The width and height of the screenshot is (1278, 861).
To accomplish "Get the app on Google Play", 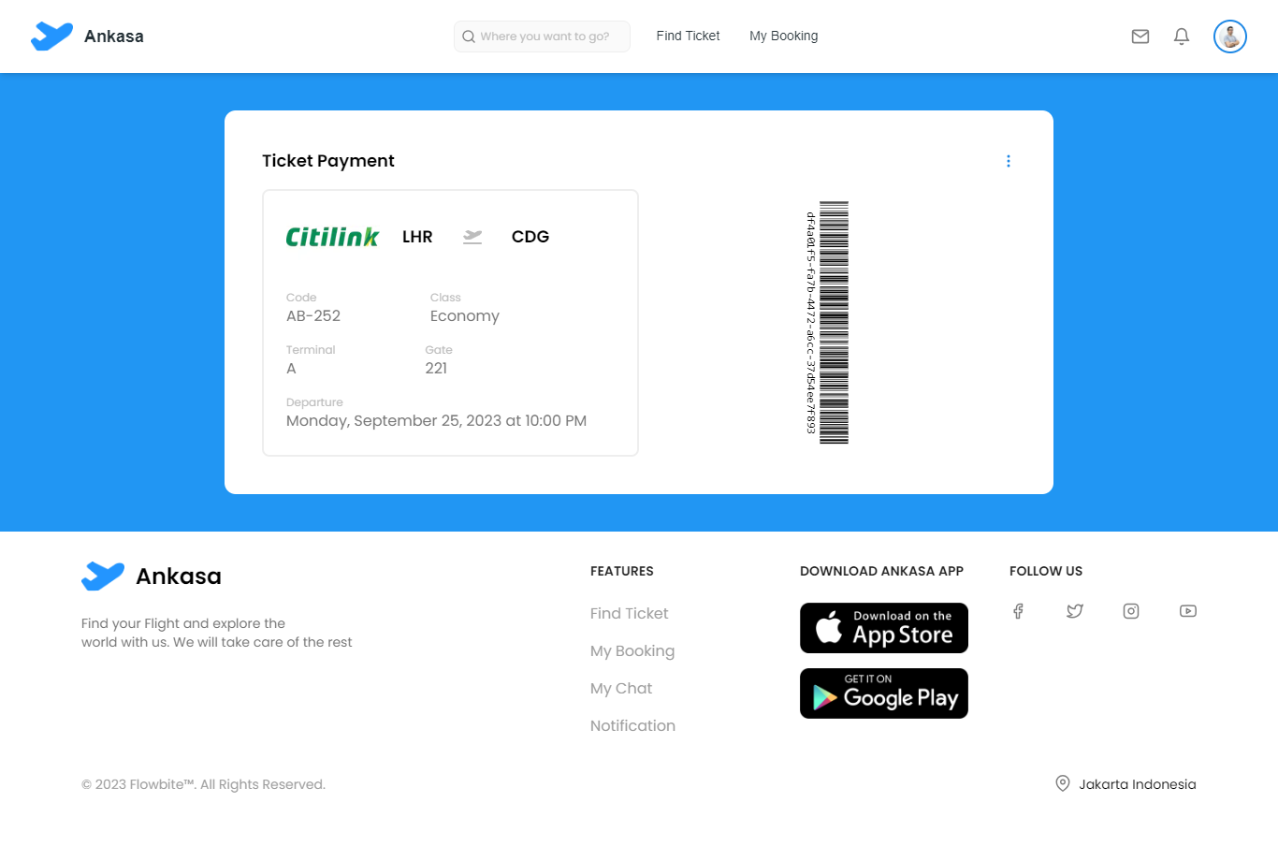I will click(x=883, y=693).
